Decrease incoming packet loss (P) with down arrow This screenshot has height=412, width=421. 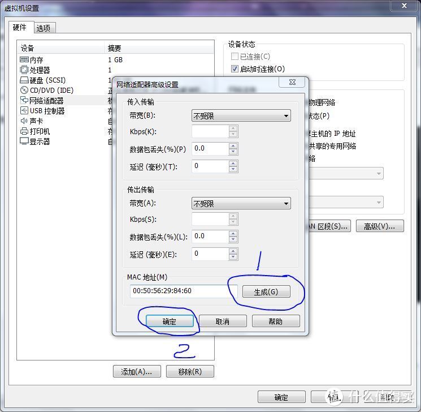[x=233, y=152]
